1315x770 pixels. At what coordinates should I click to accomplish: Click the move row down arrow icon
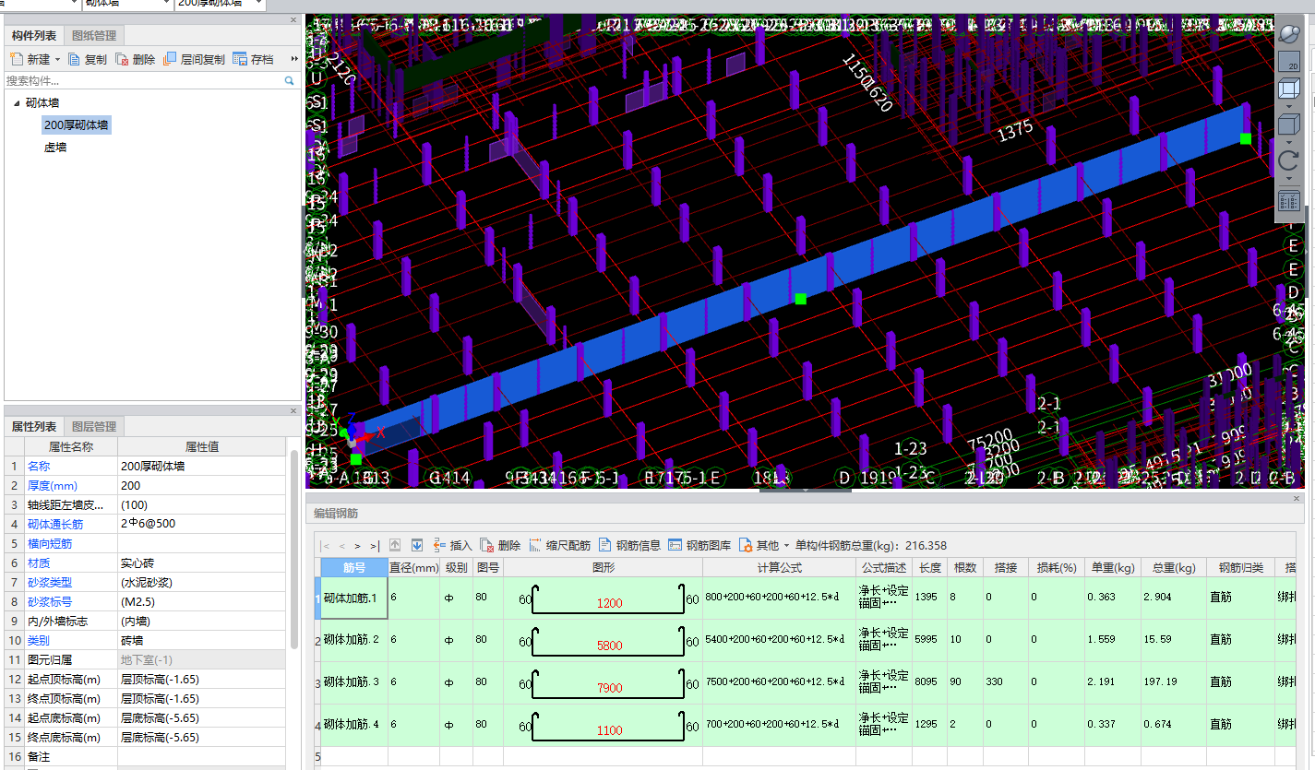tap(416, 545)
